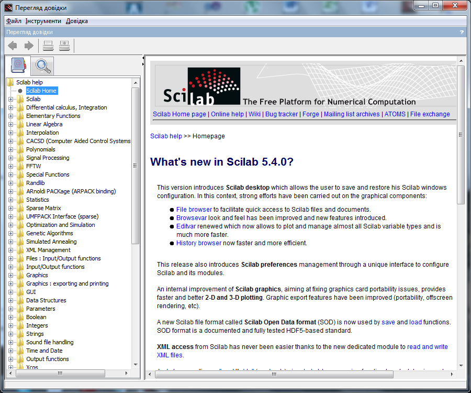
Task: Click the Boolean folder icon
Action: click(x=20, y=317)
